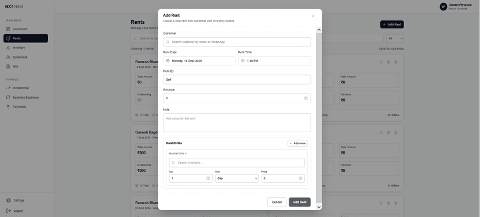Click the Swami Plywood account name
Screen dimensions: 480x217
[x=460, y=5]
